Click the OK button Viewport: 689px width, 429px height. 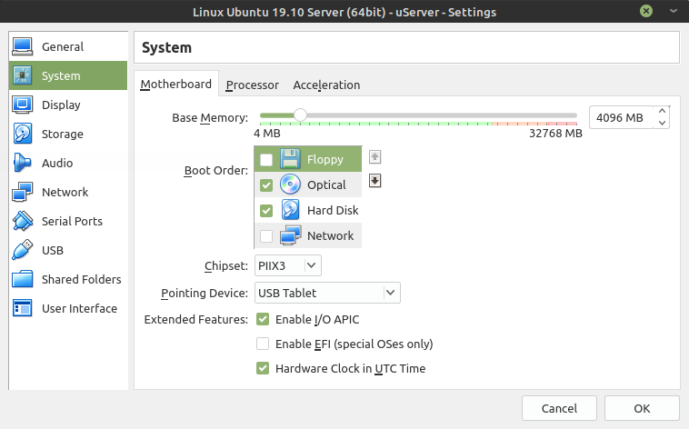click(x=642, y=408)
